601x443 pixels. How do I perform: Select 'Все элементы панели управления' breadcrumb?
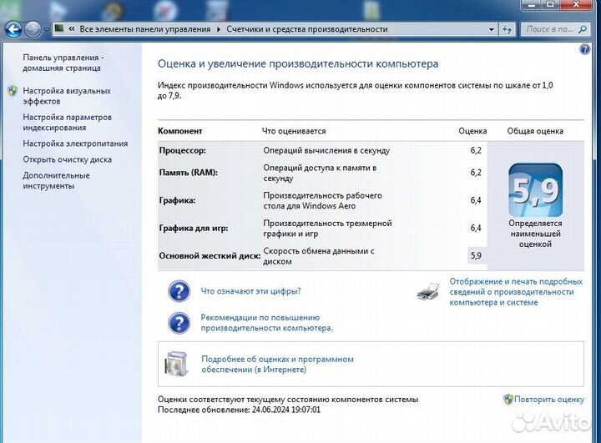(x=145, y=29)
